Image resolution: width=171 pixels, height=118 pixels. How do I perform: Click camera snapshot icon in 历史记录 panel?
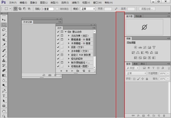click(x=50, y=75)
